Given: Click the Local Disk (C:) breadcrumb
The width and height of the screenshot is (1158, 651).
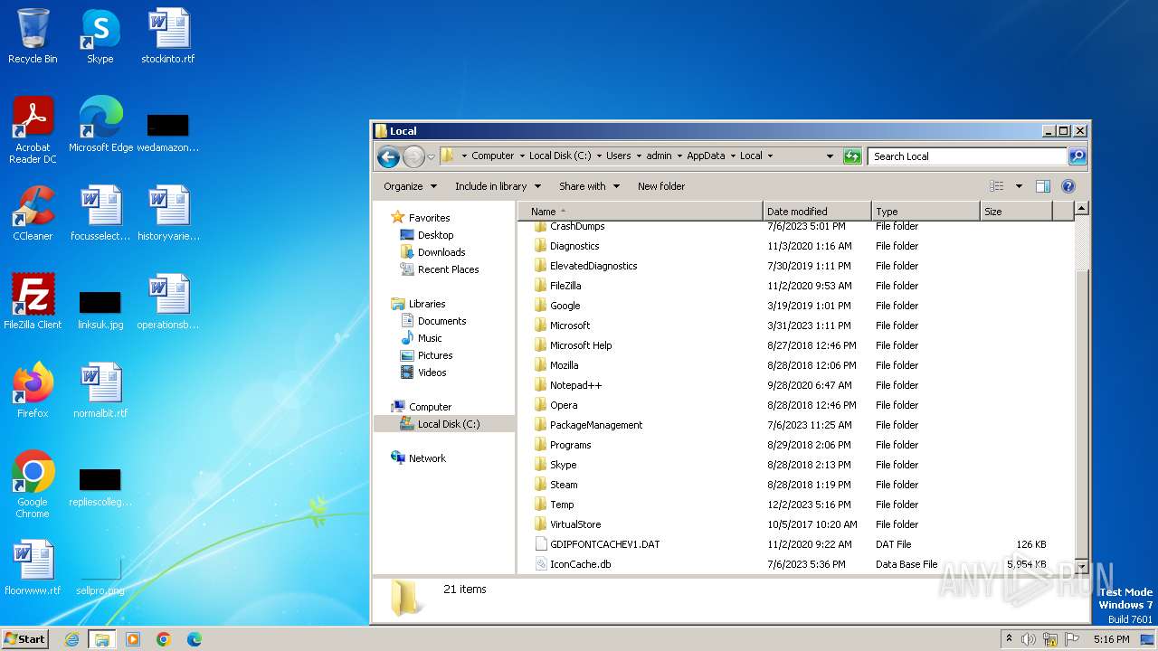Looking at the screenshot, I should tap(560, 156).
